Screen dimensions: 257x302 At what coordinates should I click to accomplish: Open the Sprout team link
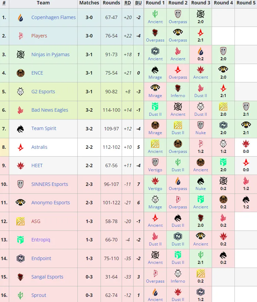[39, 295]
